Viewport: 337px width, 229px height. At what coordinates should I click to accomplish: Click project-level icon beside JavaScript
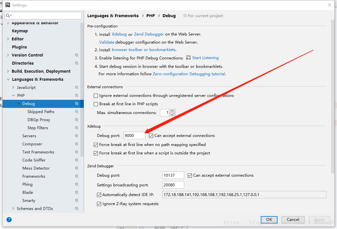pos(77,88)
